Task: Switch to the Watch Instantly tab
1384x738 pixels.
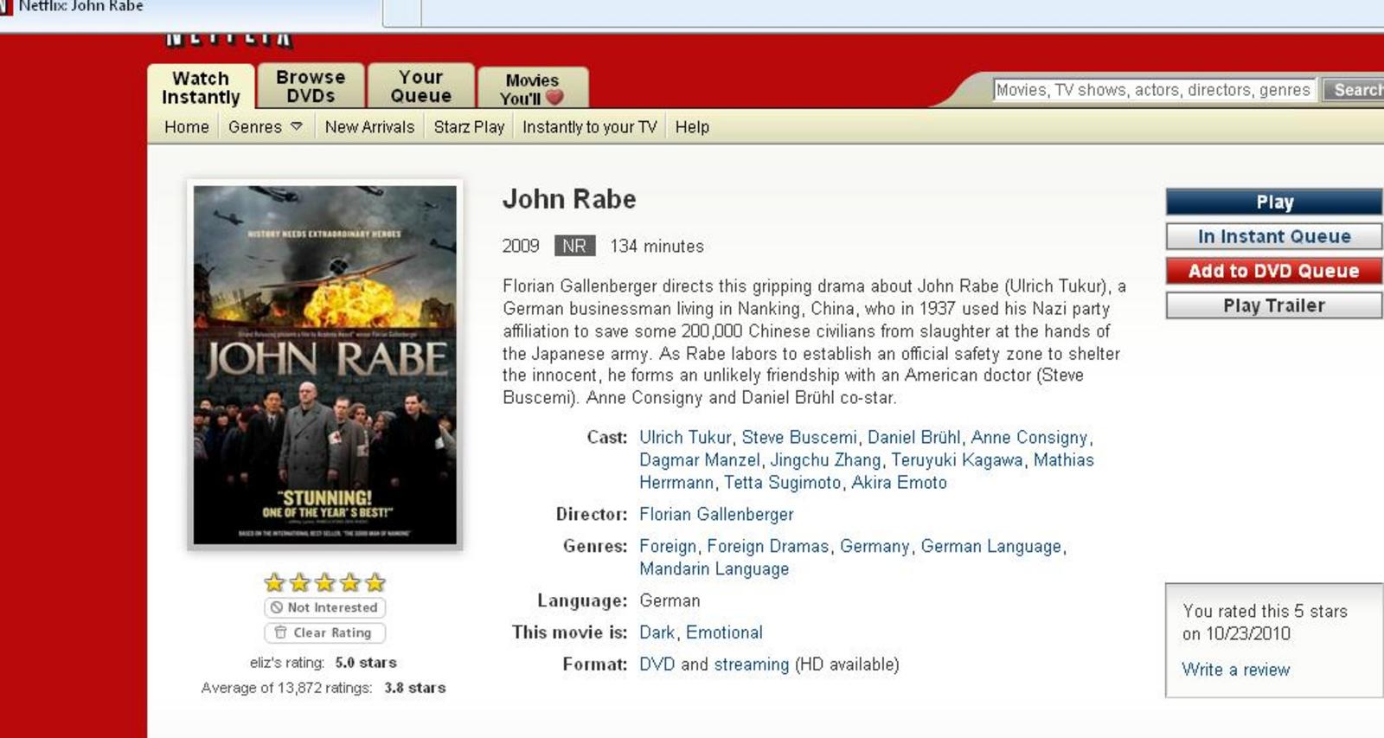Action: coord(201,87)
